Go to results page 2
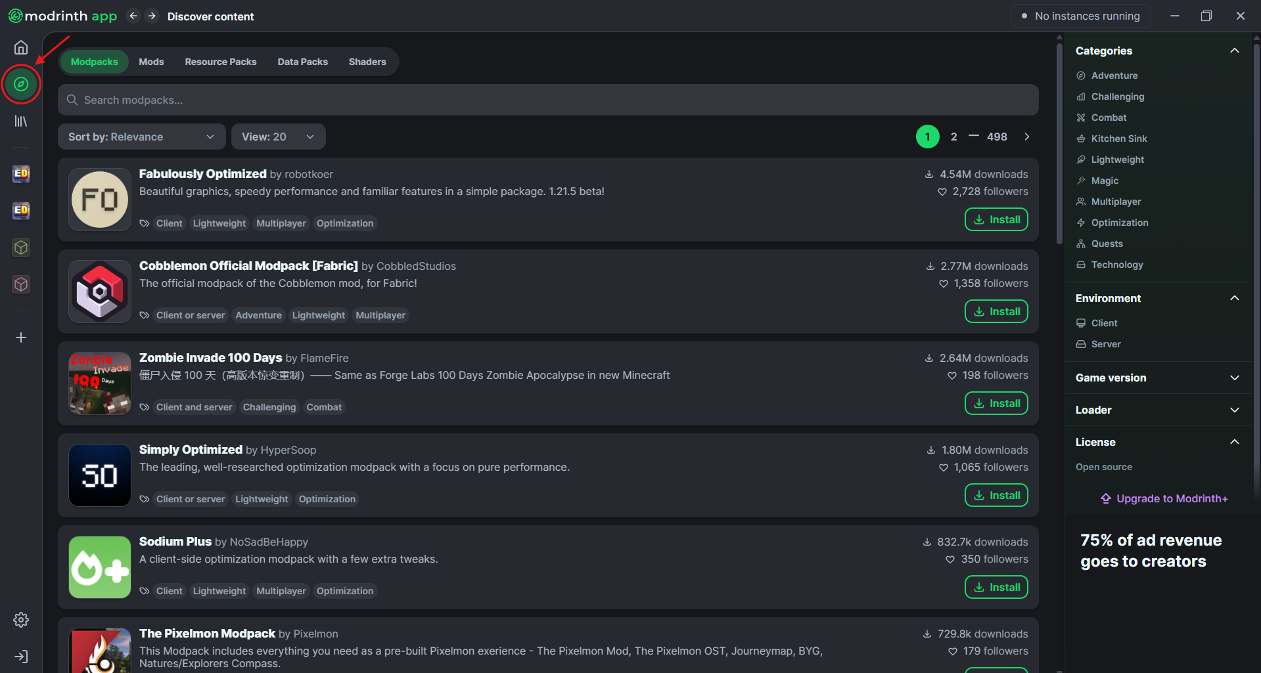Image resolution: width=1261 pixels, height=673 pixels. click(953, 137)
